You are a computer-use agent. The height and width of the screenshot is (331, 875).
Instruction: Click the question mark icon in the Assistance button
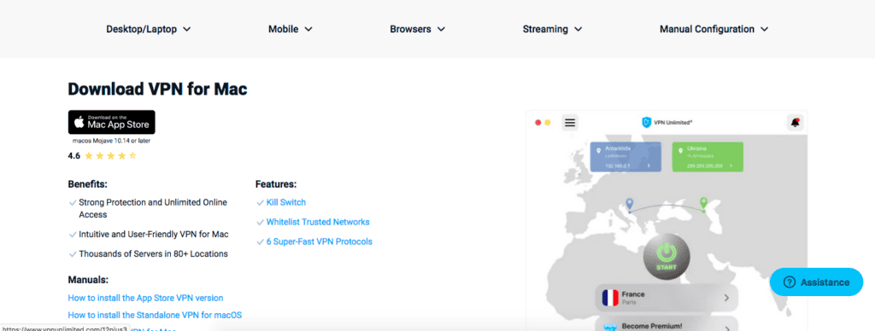point(789,282)
